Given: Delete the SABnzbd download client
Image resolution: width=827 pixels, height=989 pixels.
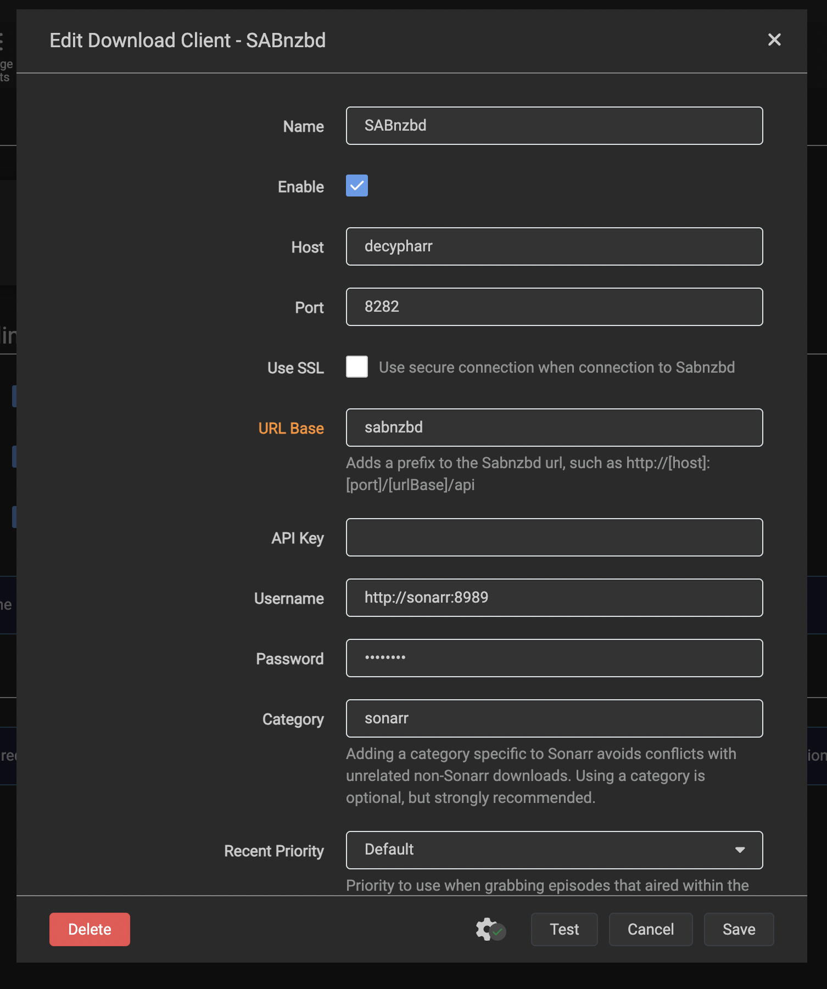Looking at the screenshot, I should pyautogui.click(x=90, y=929).
